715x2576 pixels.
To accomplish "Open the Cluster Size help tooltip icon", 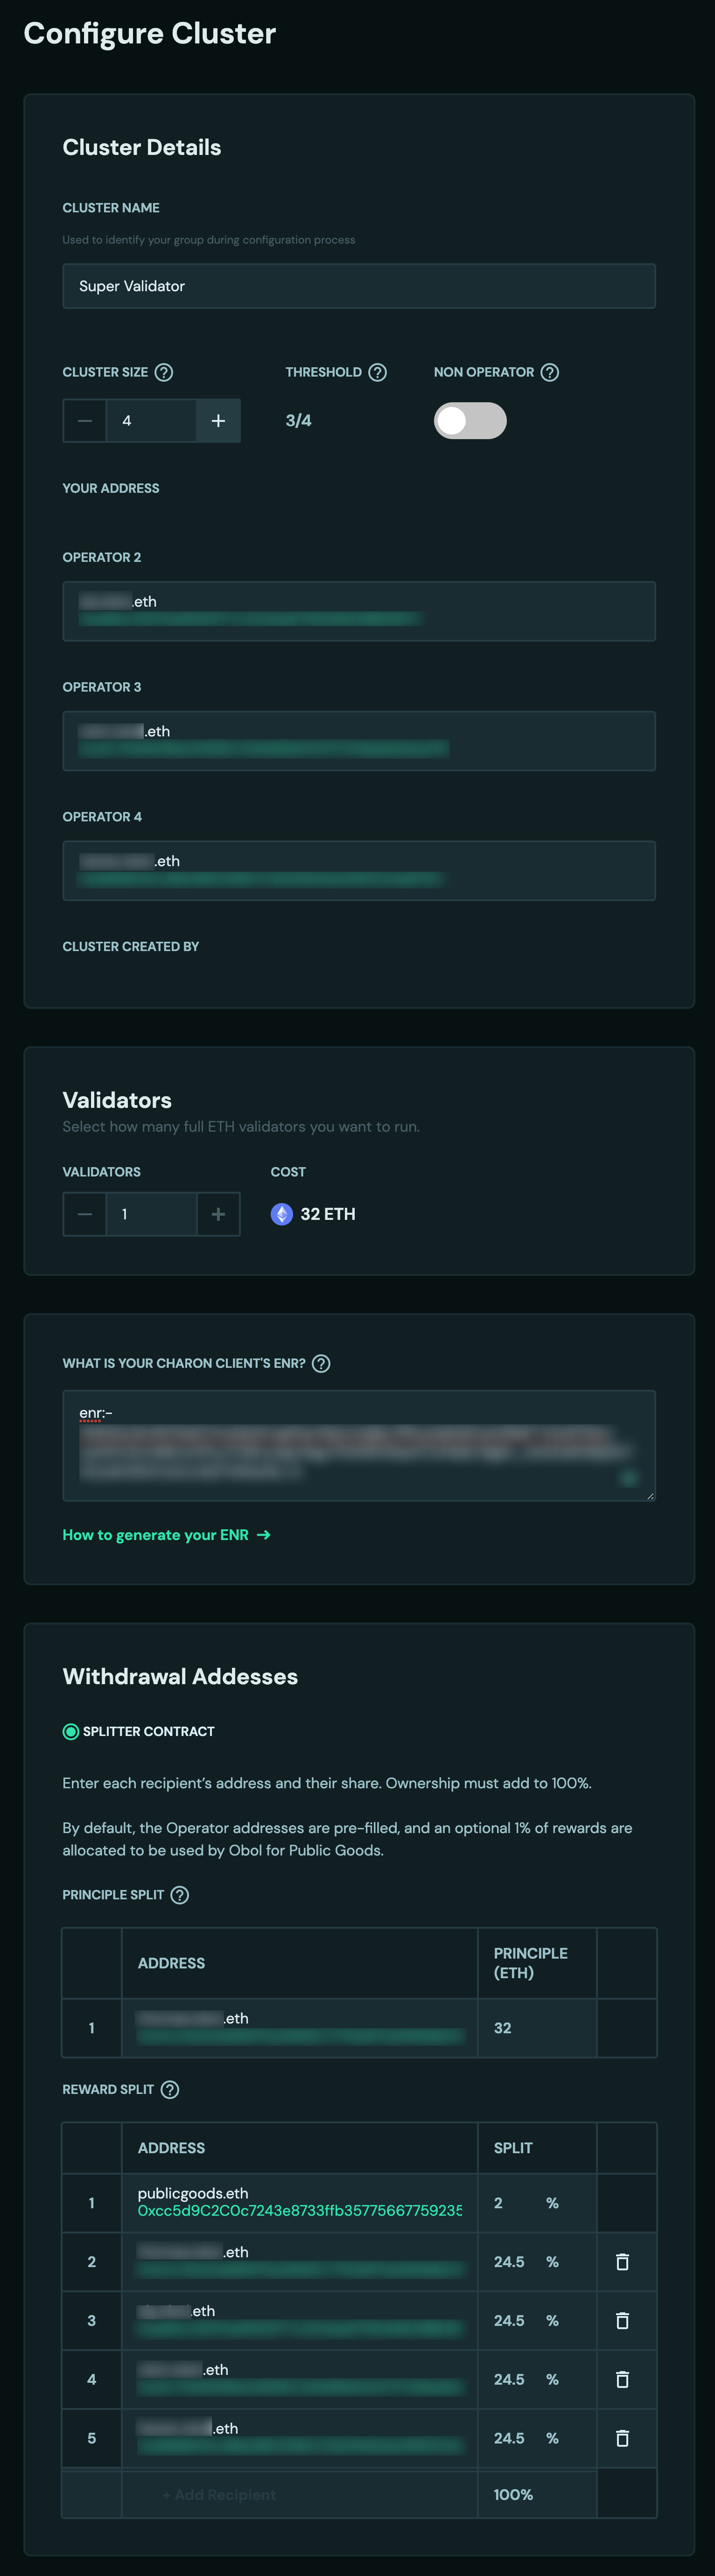I will point(164,372).
